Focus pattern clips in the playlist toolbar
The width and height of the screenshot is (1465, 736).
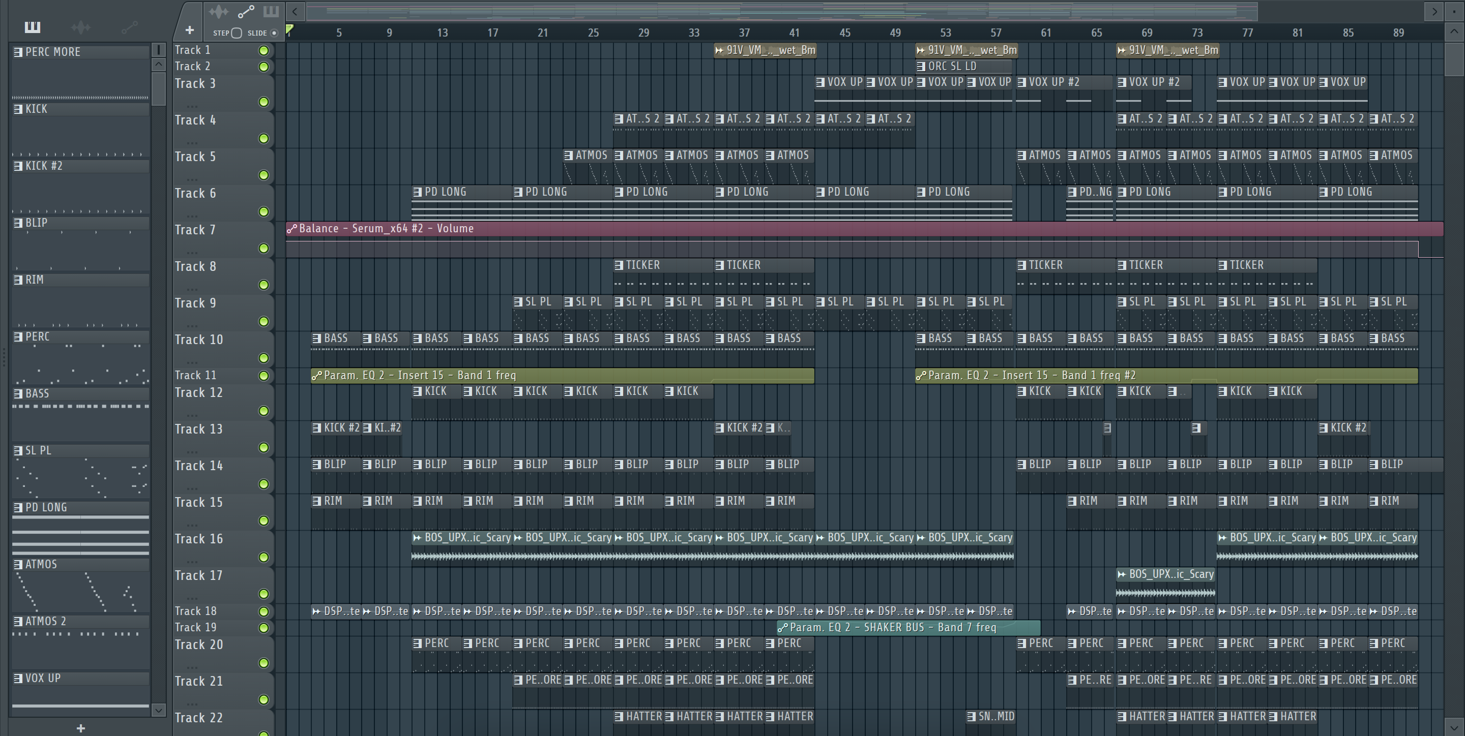point(271,11)
